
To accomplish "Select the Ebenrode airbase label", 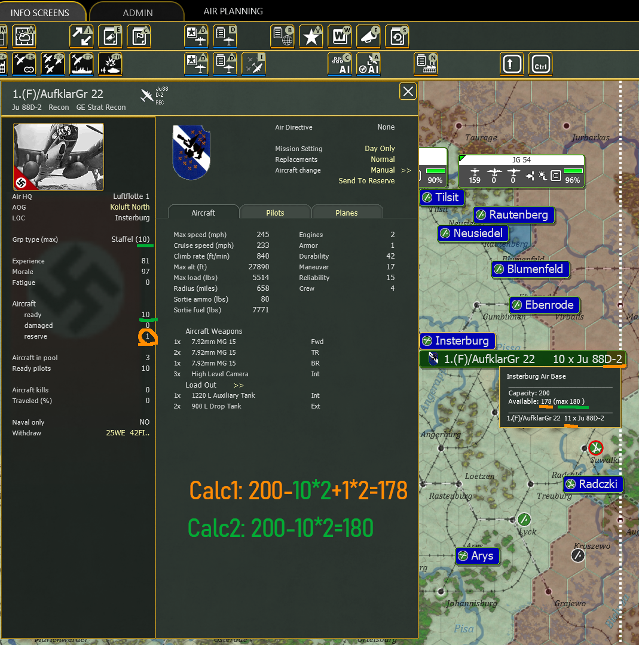I will [x=545, y=305].
